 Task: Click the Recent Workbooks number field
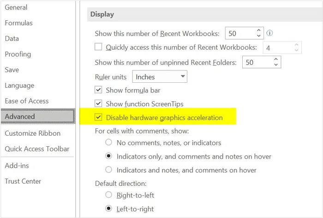click(x=244, y=33)
